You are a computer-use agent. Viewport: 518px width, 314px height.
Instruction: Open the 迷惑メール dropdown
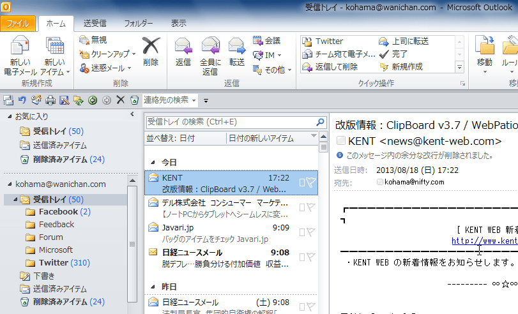[x=105, y=68]
